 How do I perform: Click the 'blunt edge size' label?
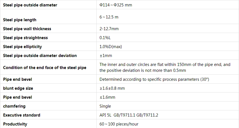coord(18,88)
